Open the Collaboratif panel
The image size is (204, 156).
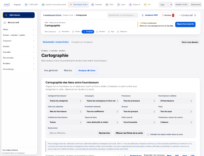pyautogui.click(x=188, y=15)
